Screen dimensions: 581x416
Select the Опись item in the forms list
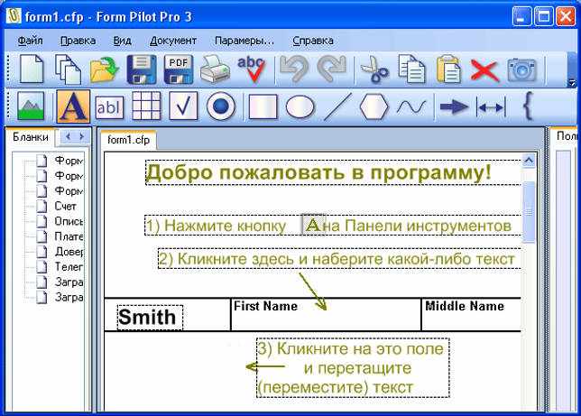click(x=69, y=221)
